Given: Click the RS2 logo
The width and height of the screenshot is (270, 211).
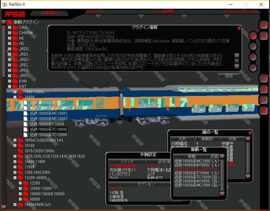Looking at the screenshot, I should pyautogui.click(x=15, y=14).
